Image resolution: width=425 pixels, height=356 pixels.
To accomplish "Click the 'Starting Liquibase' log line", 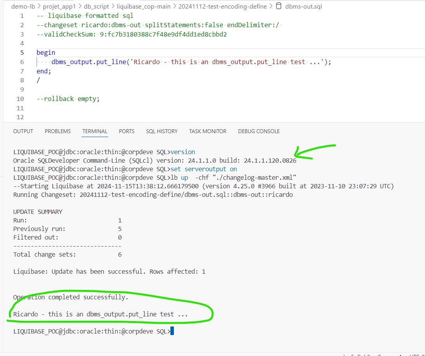I will [203, 186].
